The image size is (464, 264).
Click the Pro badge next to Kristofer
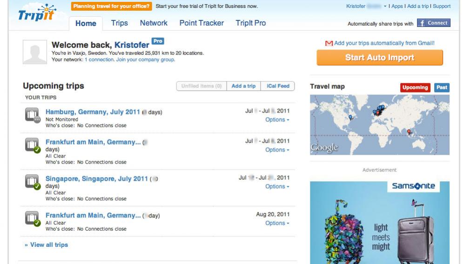[x=158, y=41]
